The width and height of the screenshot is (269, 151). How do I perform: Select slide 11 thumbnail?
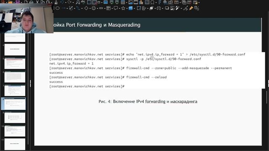click(x=15, y=144)
